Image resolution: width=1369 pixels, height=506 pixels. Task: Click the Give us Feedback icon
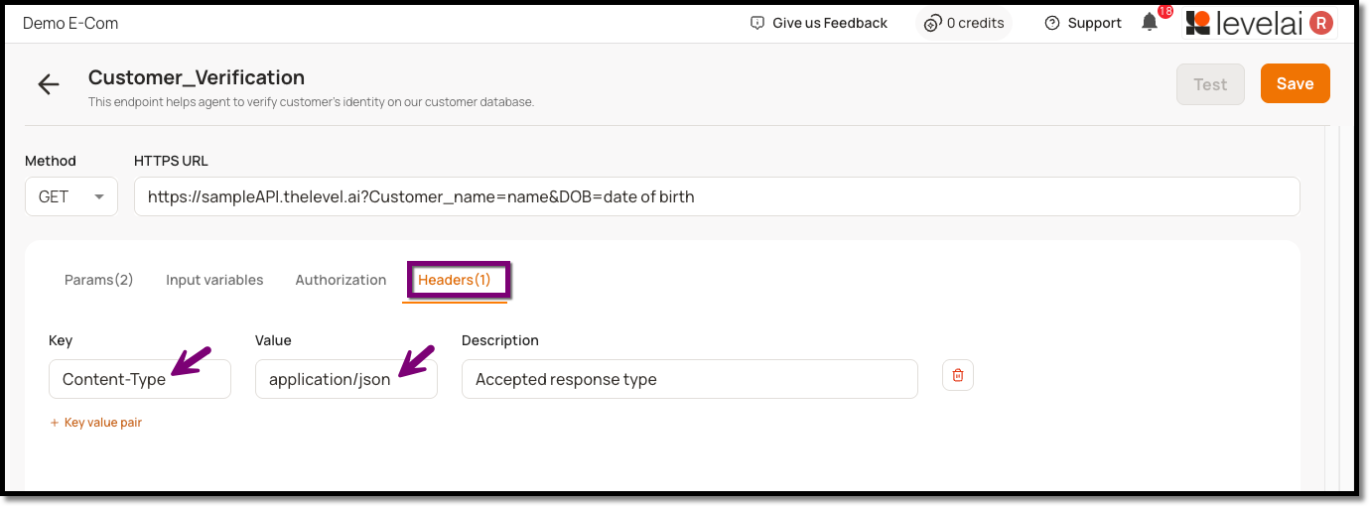click(757, 23)
